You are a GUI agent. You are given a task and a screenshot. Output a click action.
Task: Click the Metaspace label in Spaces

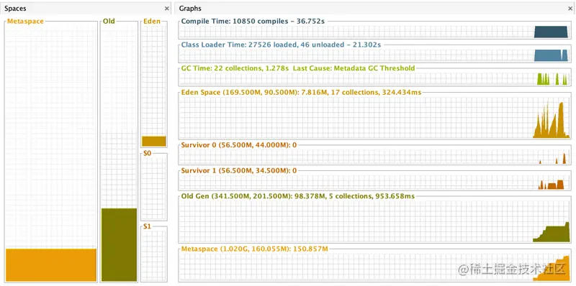25,22
